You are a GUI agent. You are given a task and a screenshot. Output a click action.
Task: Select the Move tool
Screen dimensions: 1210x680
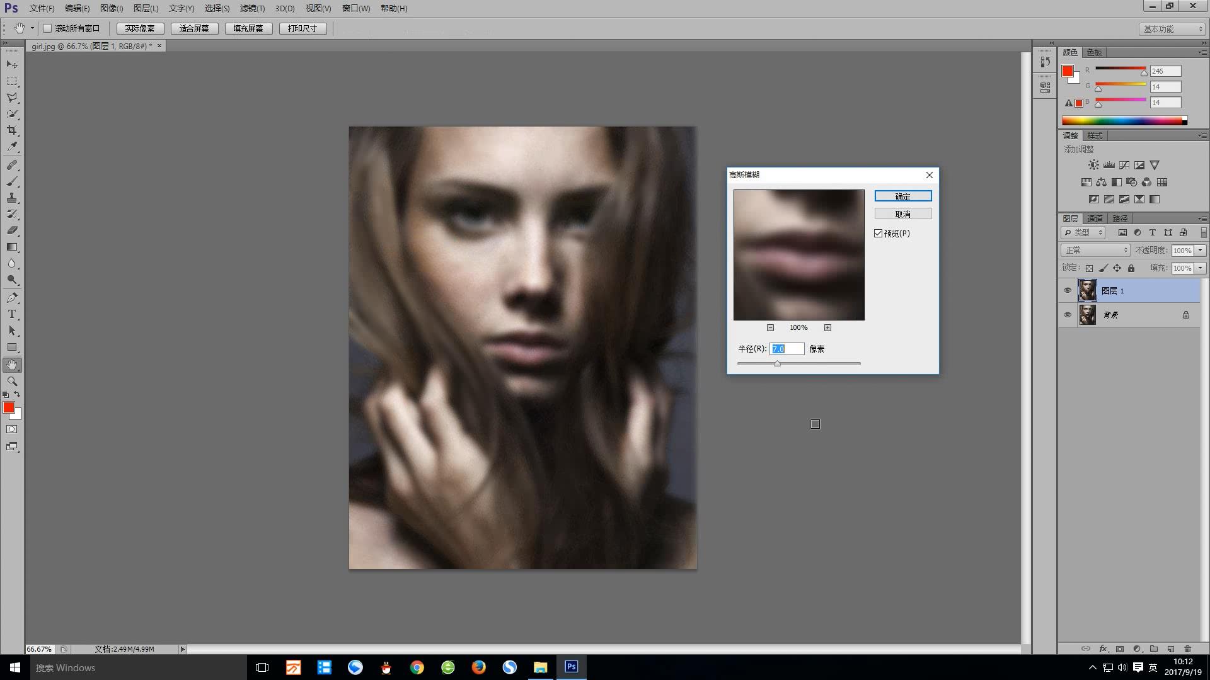coord(12,65)
